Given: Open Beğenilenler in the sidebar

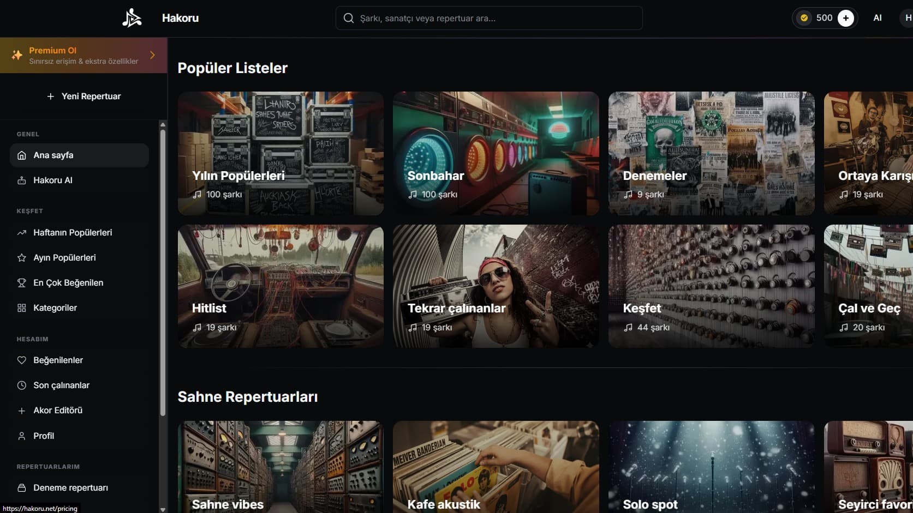Looking at the screenshot, I should tap(79, 360).
